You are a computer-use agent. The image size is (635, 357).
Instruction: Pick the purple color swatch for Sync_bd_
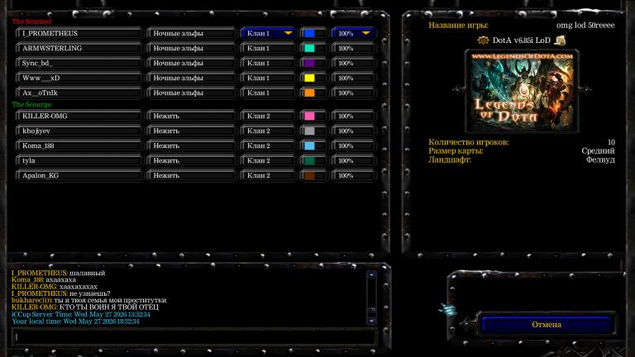click(x=309, y=63)
